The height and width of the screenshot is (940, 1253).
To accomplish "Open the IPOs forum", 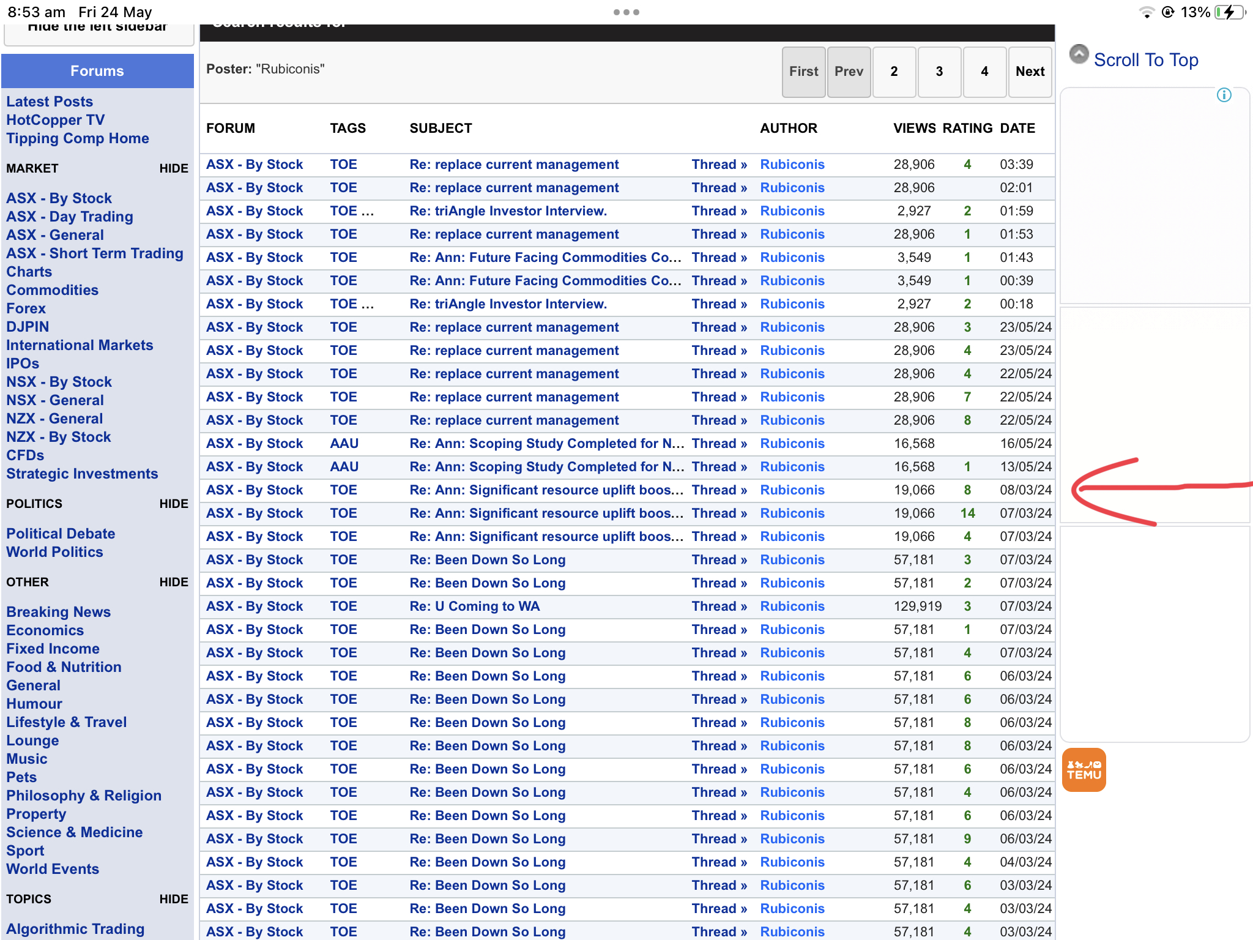I will pos(23,364).
